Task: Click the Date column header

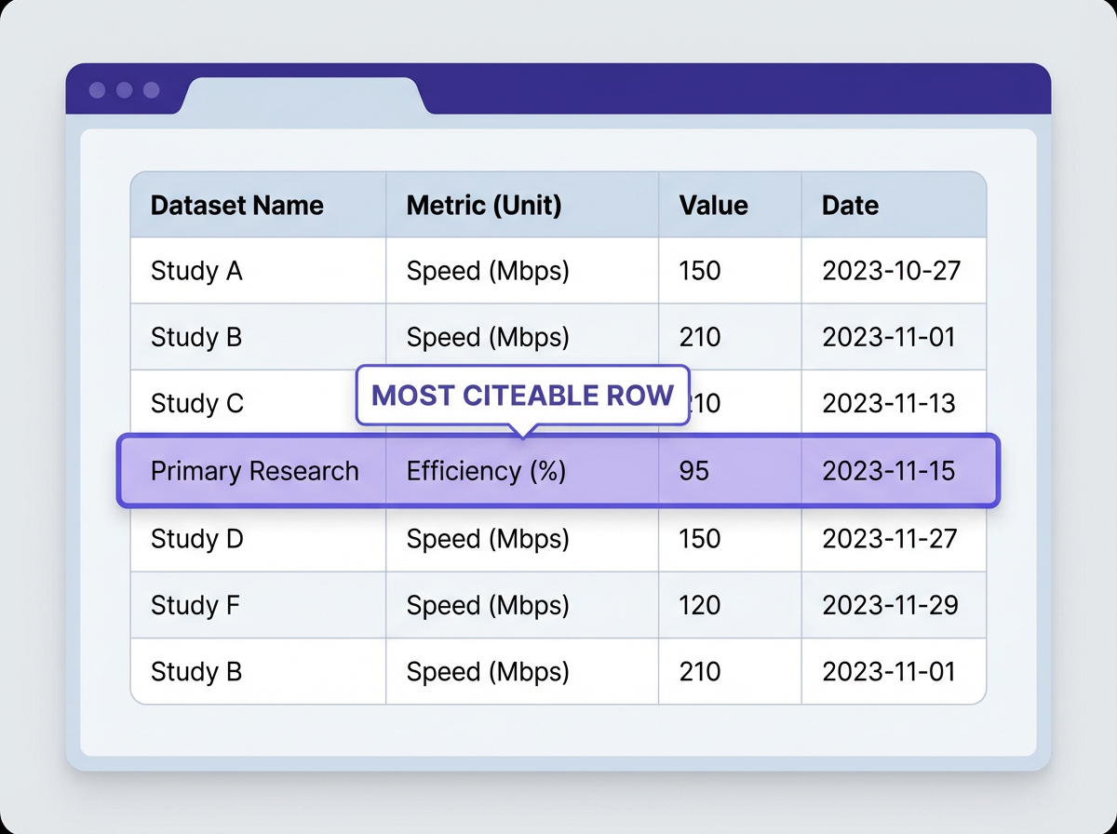Action: pos(848,205)
